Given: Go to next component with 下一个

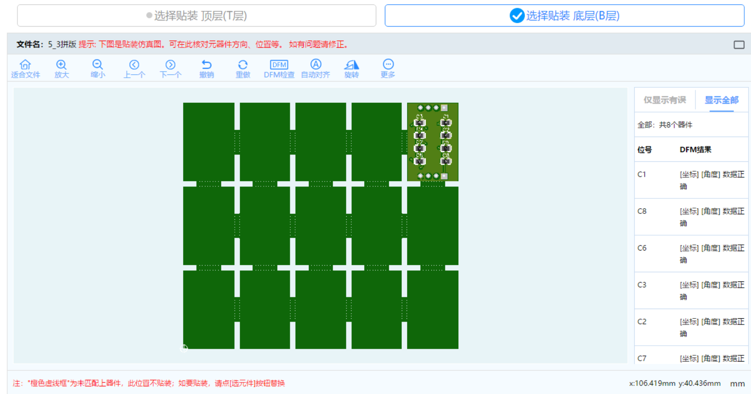Looking at the screenshot, I should [170, 69].
